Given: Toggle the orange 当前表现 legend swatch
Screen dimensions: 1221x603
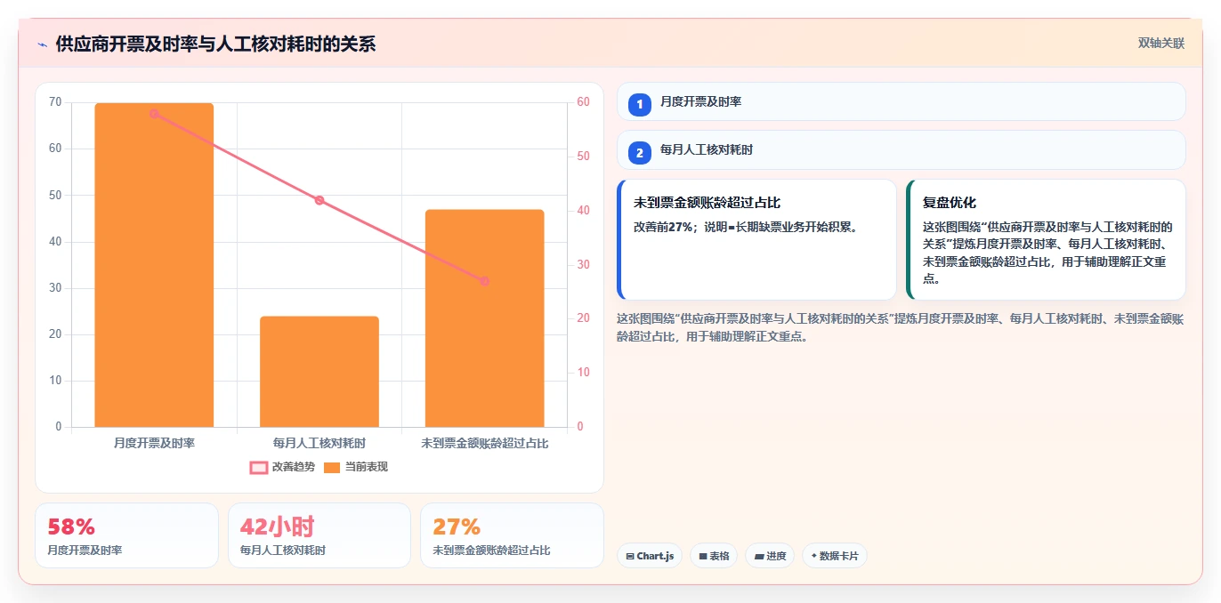Looking at the screenshot, I should pyautogui.click(x=332, y=468).
